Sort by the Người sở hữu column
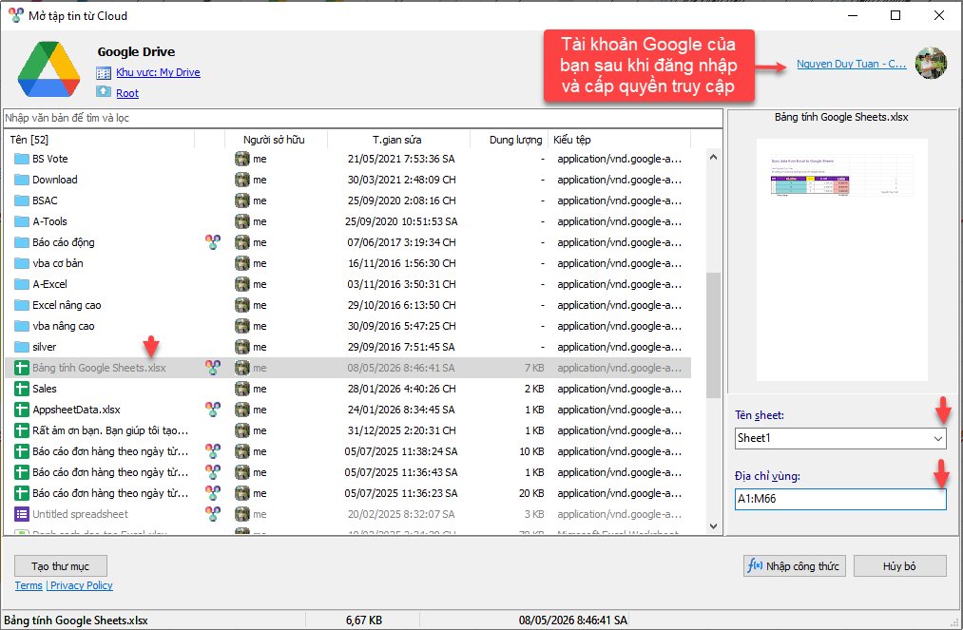Image resolution: width=963 pixels, height=630 pixels. [x=273, y=140]
